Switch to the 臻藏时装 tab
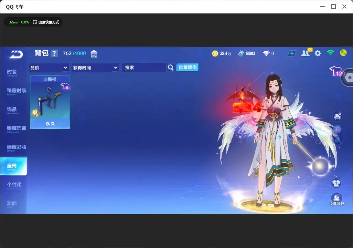Image resolution: width=353 pixels, height=248 pixels. [17, 91]
